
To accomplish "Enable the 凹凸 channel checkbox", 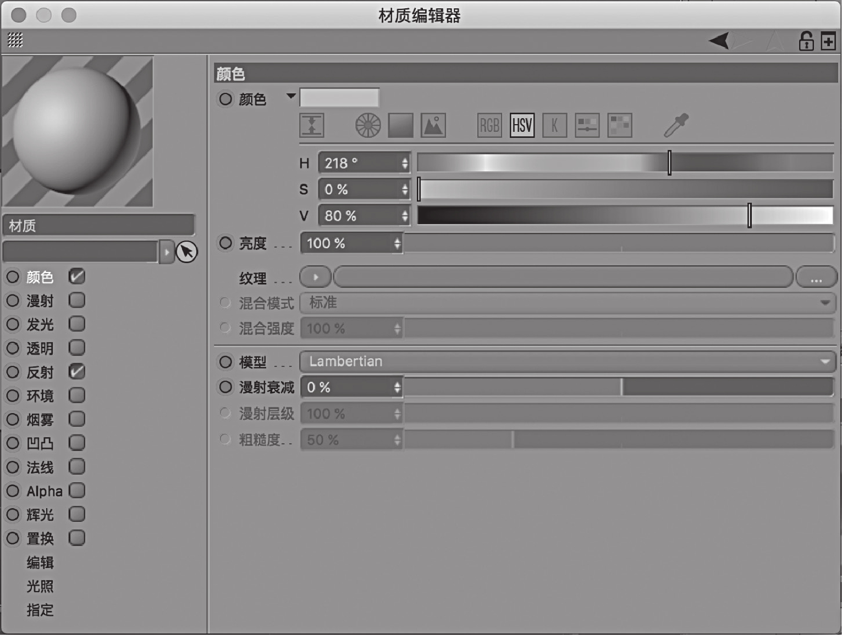I will pyautogui.click(x=77, y=443).
